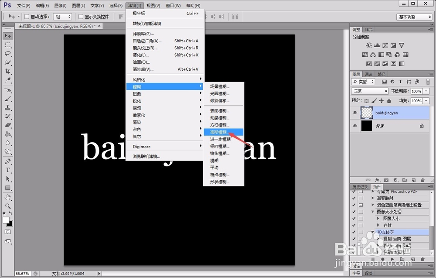Hide the baidujingyan layer eye icon
Screen dimensions: 436x278
click(x=355, y=113)
